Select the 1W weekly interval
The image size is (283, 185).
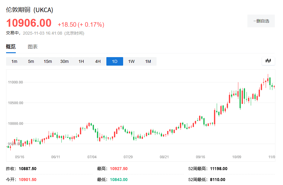[131, 61]
